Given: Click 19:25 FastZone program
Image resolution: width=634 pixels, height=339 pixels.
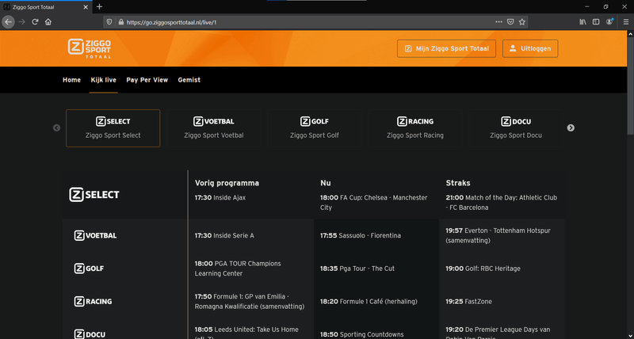Looking at the screenshot, I should [468, 302].
